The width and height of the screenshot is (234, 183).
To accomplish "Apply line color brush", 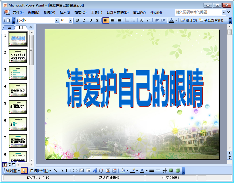I will point(132,171).
